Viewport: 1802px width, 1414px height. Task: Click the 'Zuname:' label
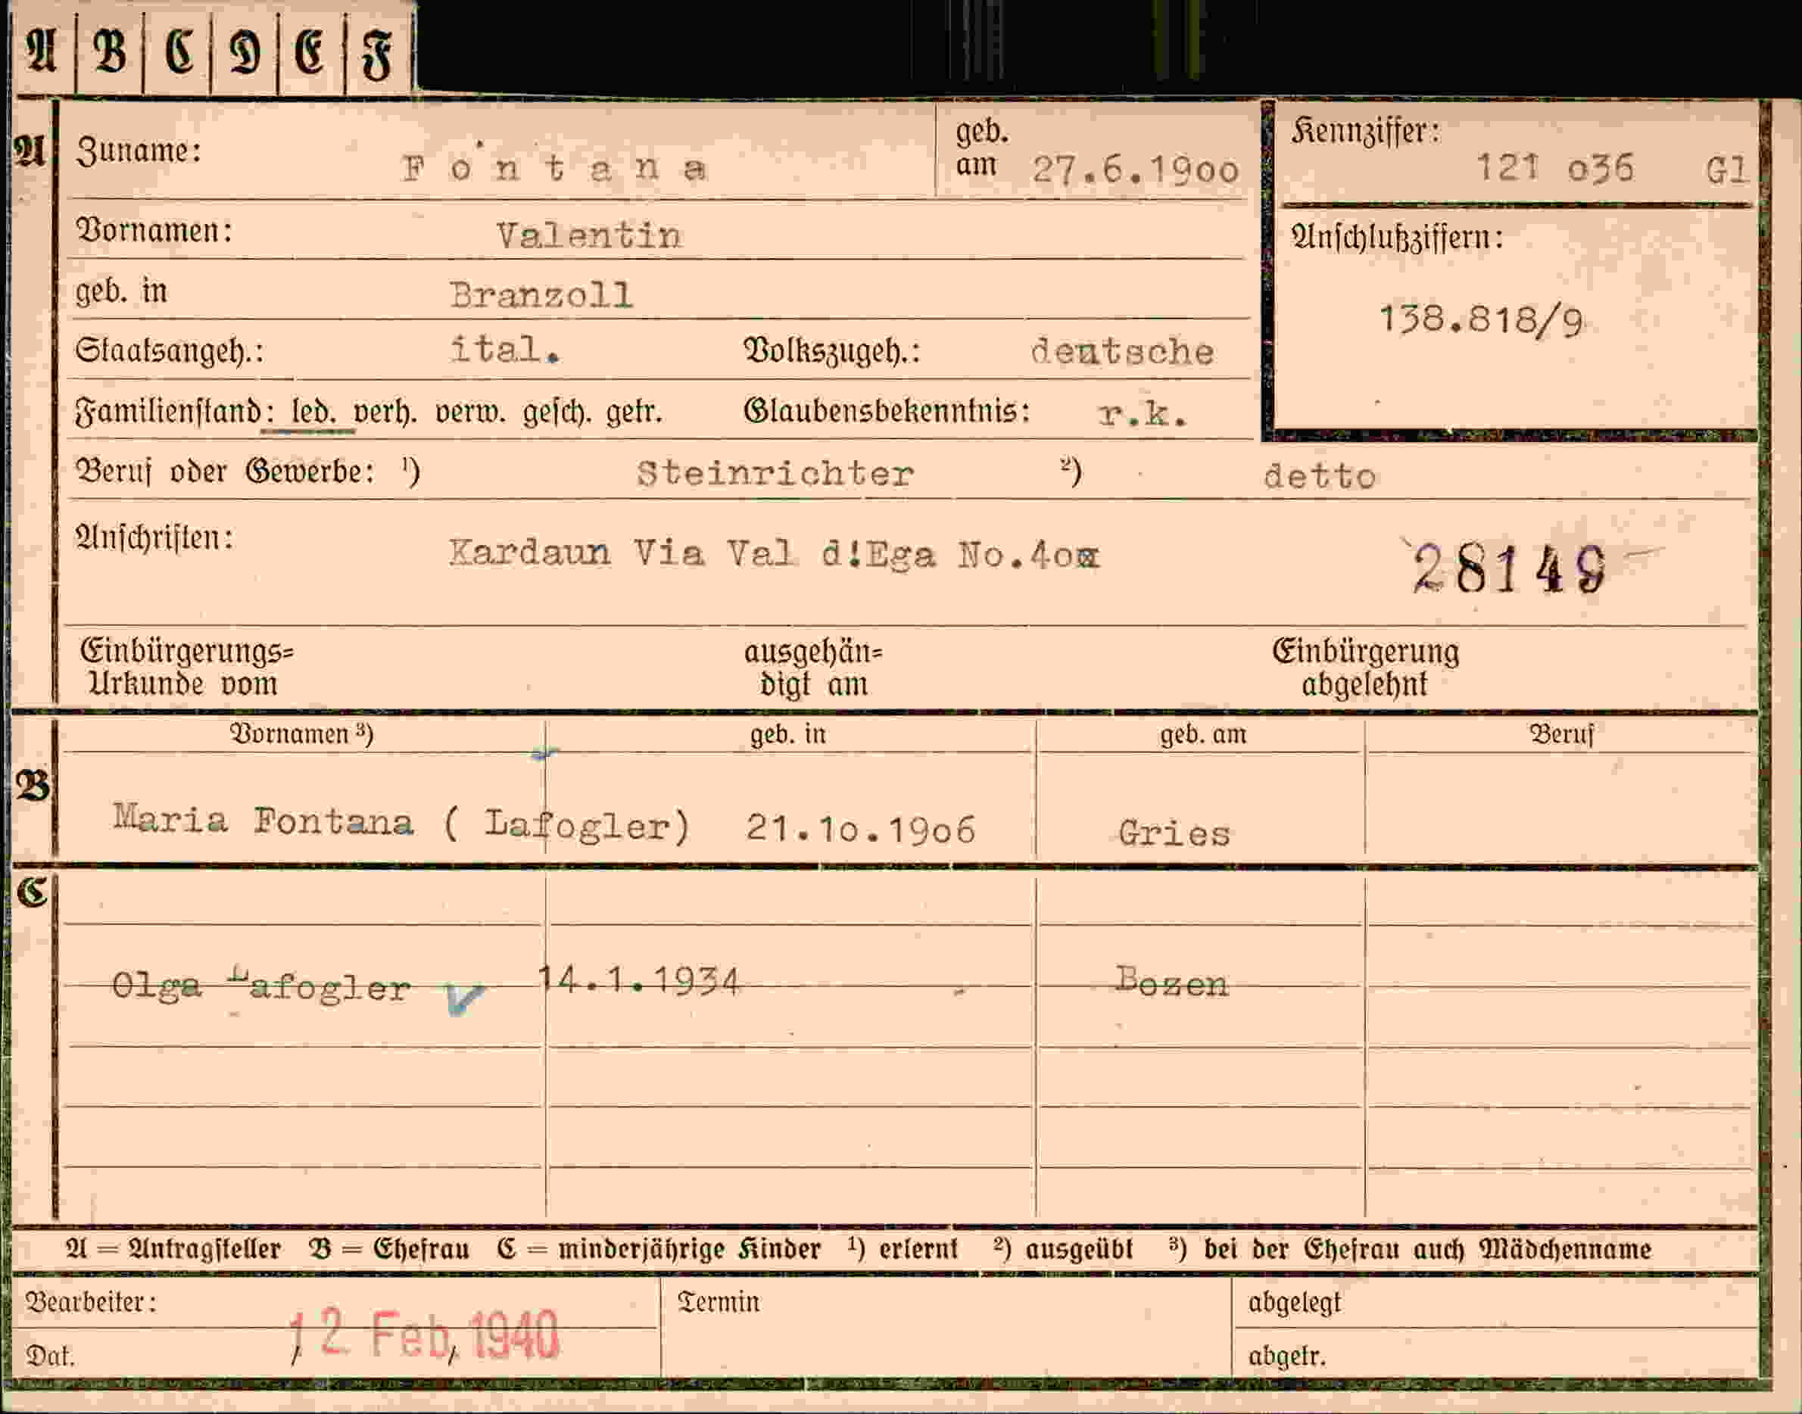coord(139,151)
